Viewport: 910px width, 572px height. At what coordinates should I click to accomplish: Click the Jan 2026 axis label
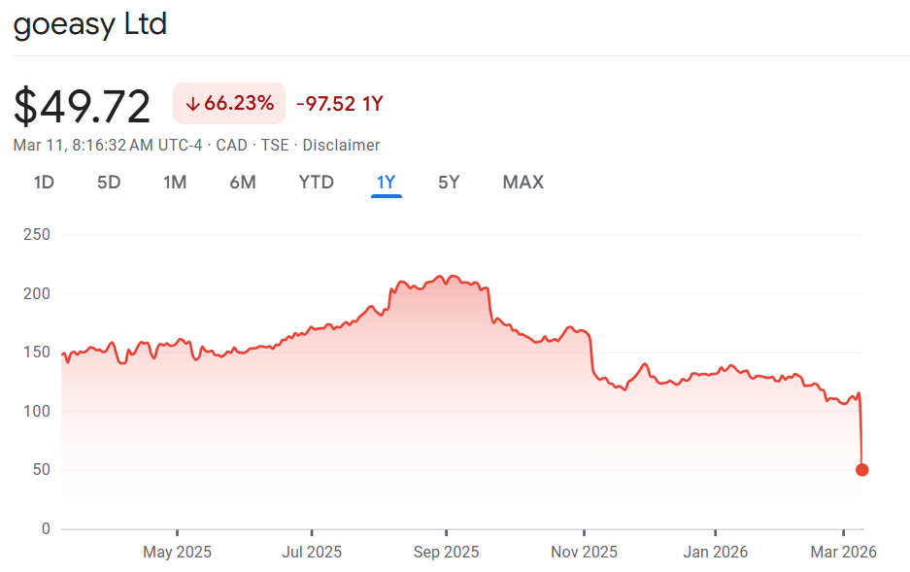click(x=716, y=552)
